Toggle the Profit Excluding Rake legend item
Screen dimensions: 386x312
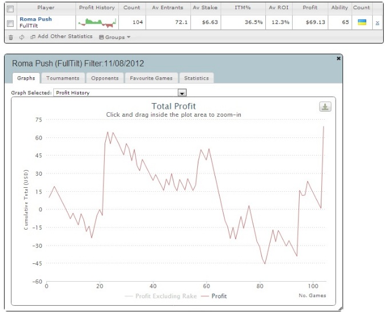click(x=161, y=296)
